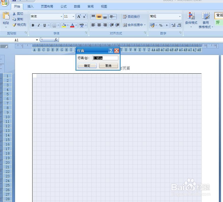
Task: Click the Select All corner button
Action: [4, 46]
